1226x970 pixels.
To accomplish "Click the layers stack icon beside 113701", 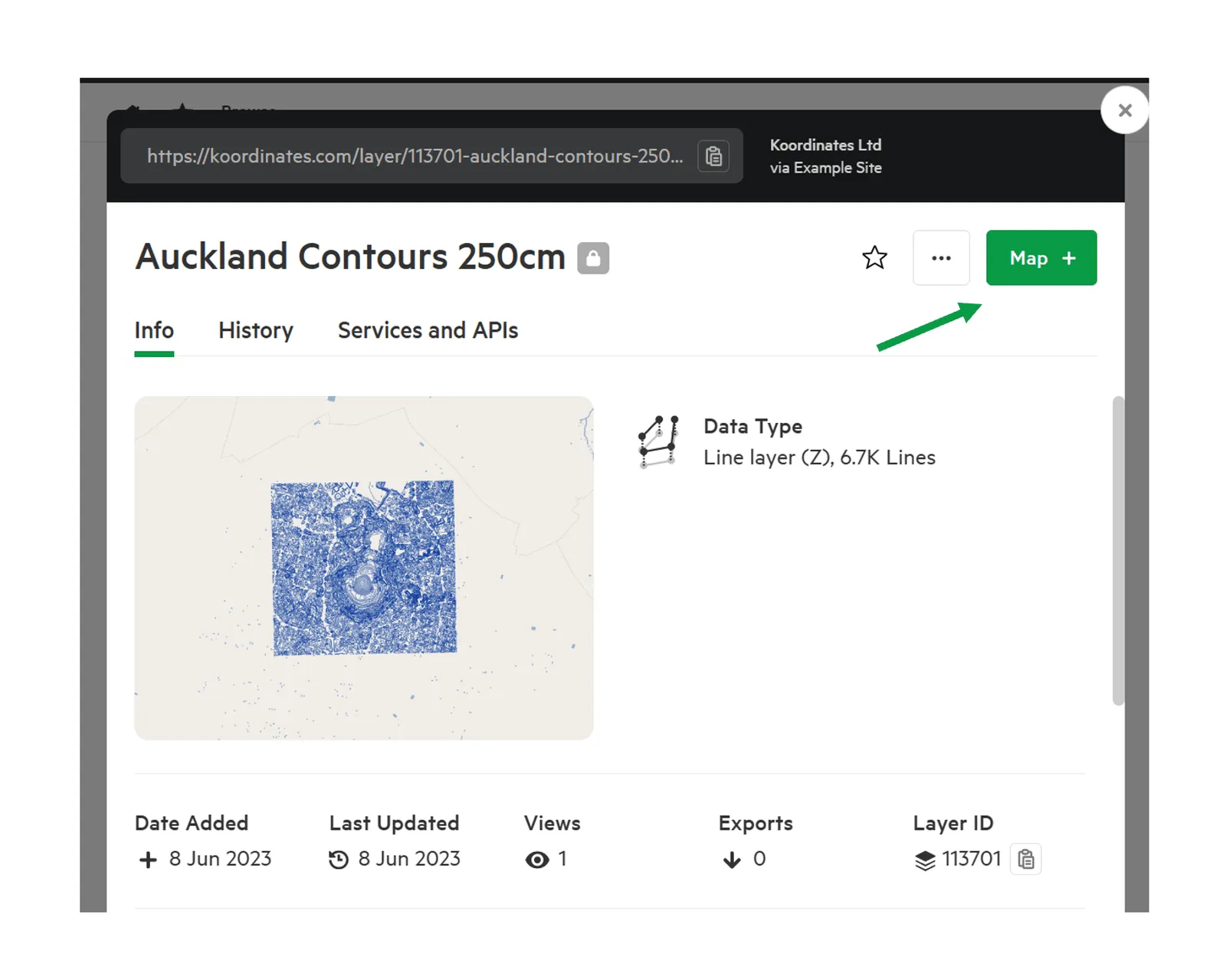I will (x=925, y=860).
